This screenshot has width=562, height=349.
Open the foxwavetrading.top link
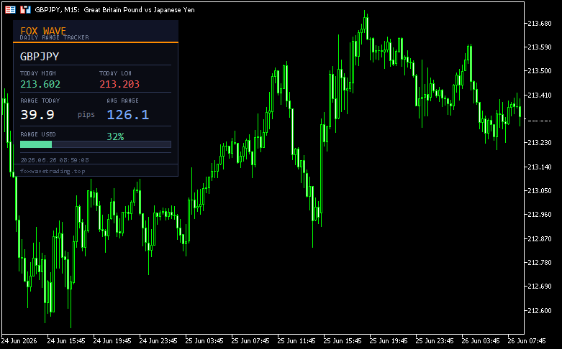tap(53, 171)
